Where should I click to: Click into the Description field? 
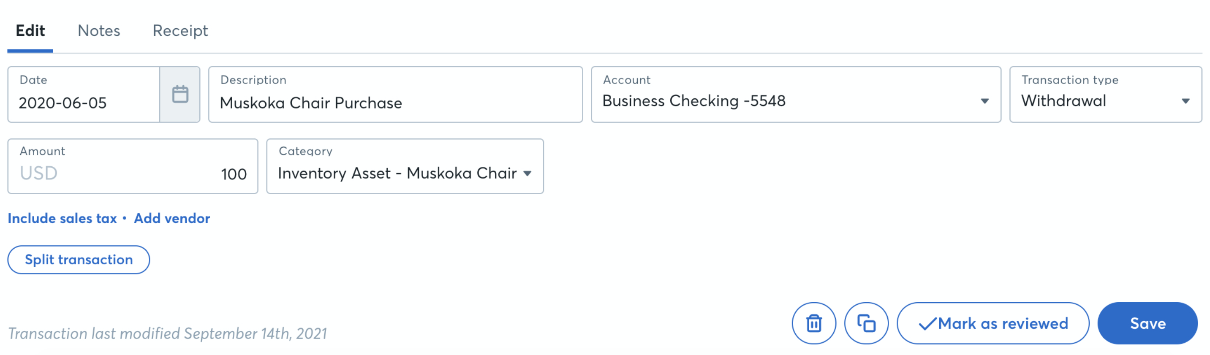coord(394,103)
